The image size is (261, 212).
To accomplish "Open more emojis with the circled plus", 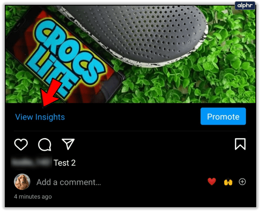I will [x=242, y=181].
